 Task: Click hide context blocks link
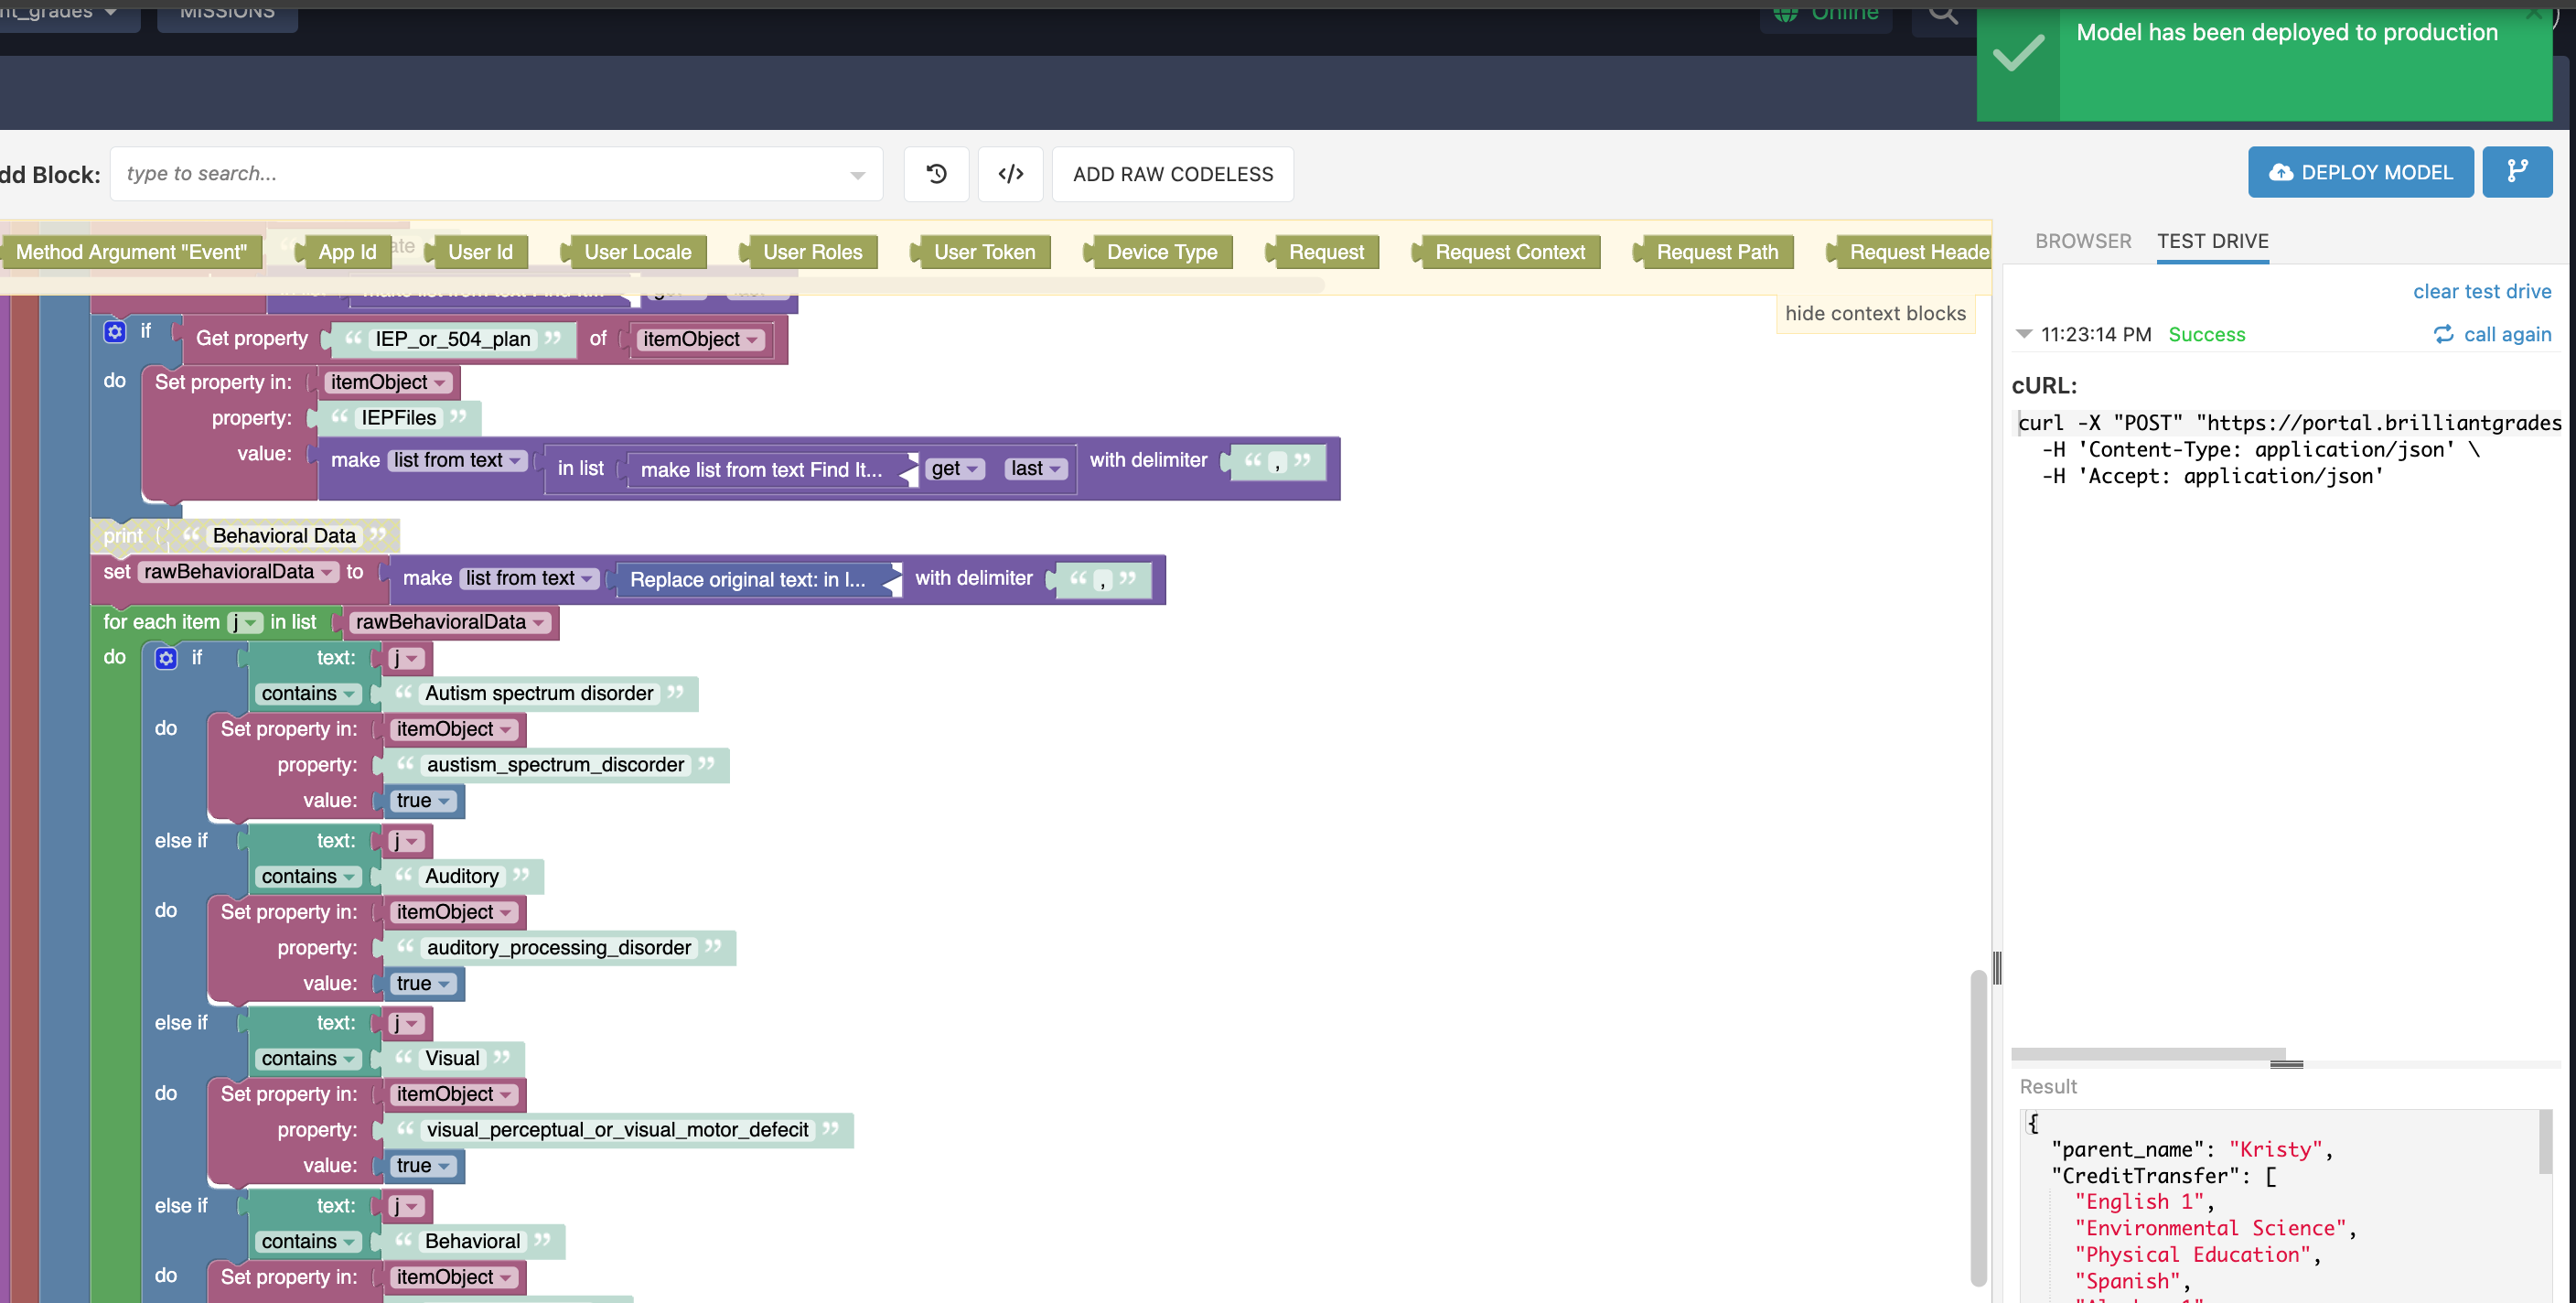click(x=1875, y=314)
